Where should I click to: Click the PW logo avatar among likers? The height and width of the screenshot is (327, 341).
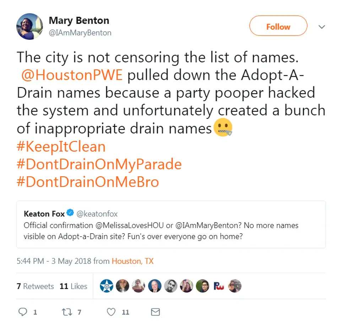(x=219, y=286)
